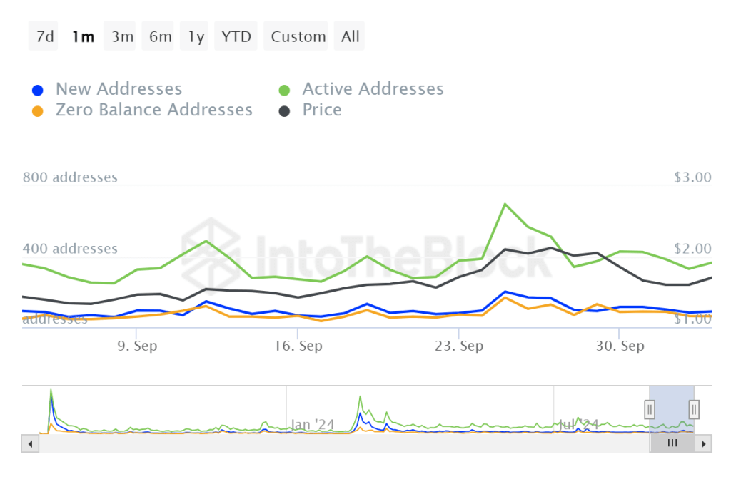Choose the 3m range button
Screen dimensions: 731x484
pos(122,36)
